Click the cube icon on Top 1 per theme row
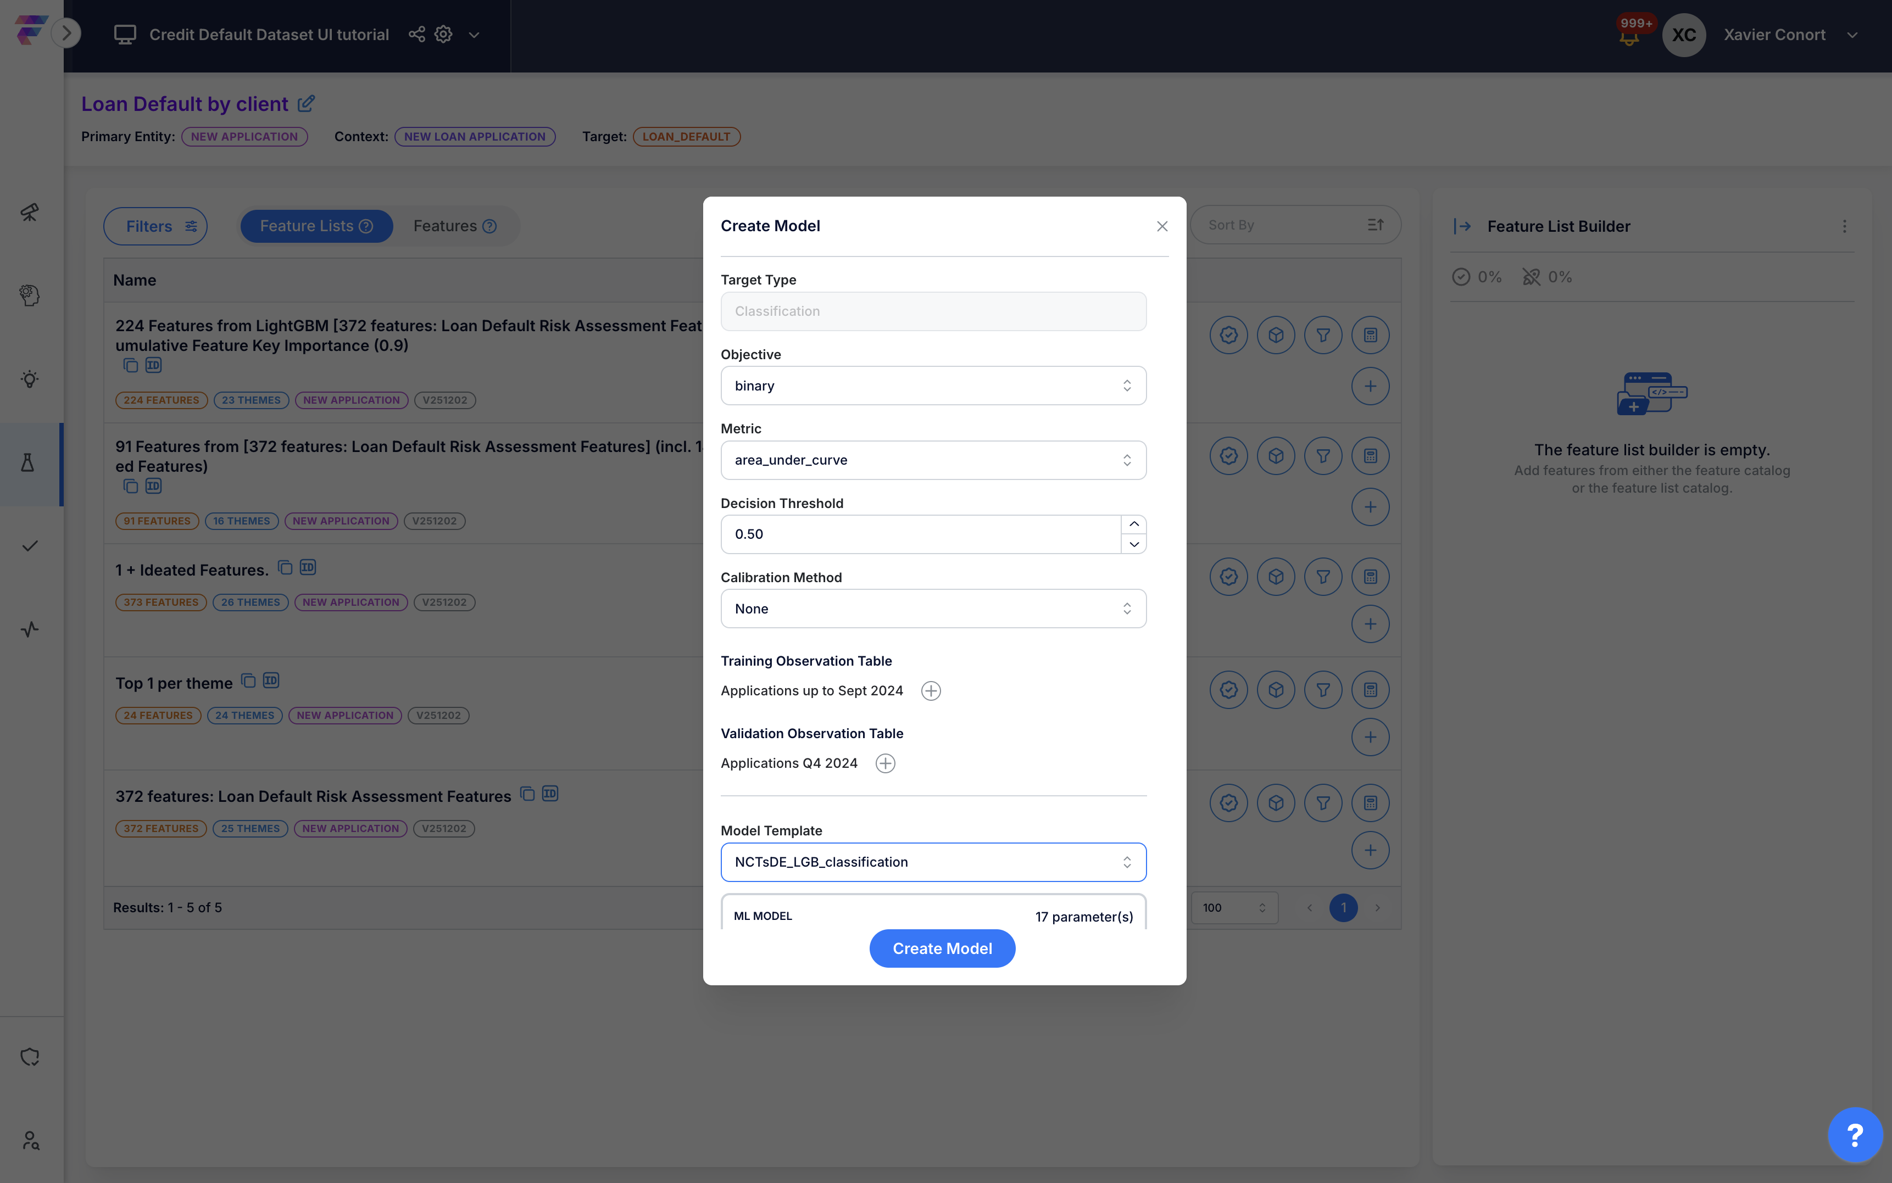The image size is (1892, 1183). pyautogui.click(x=1276, y=689)
